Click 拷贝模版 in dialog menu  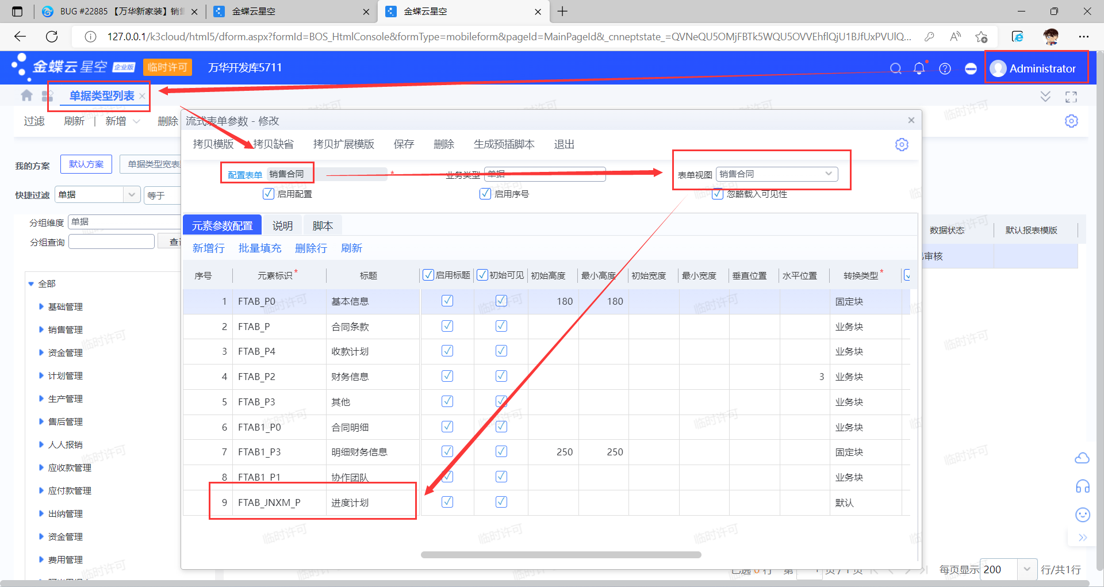tap(213, 144)
